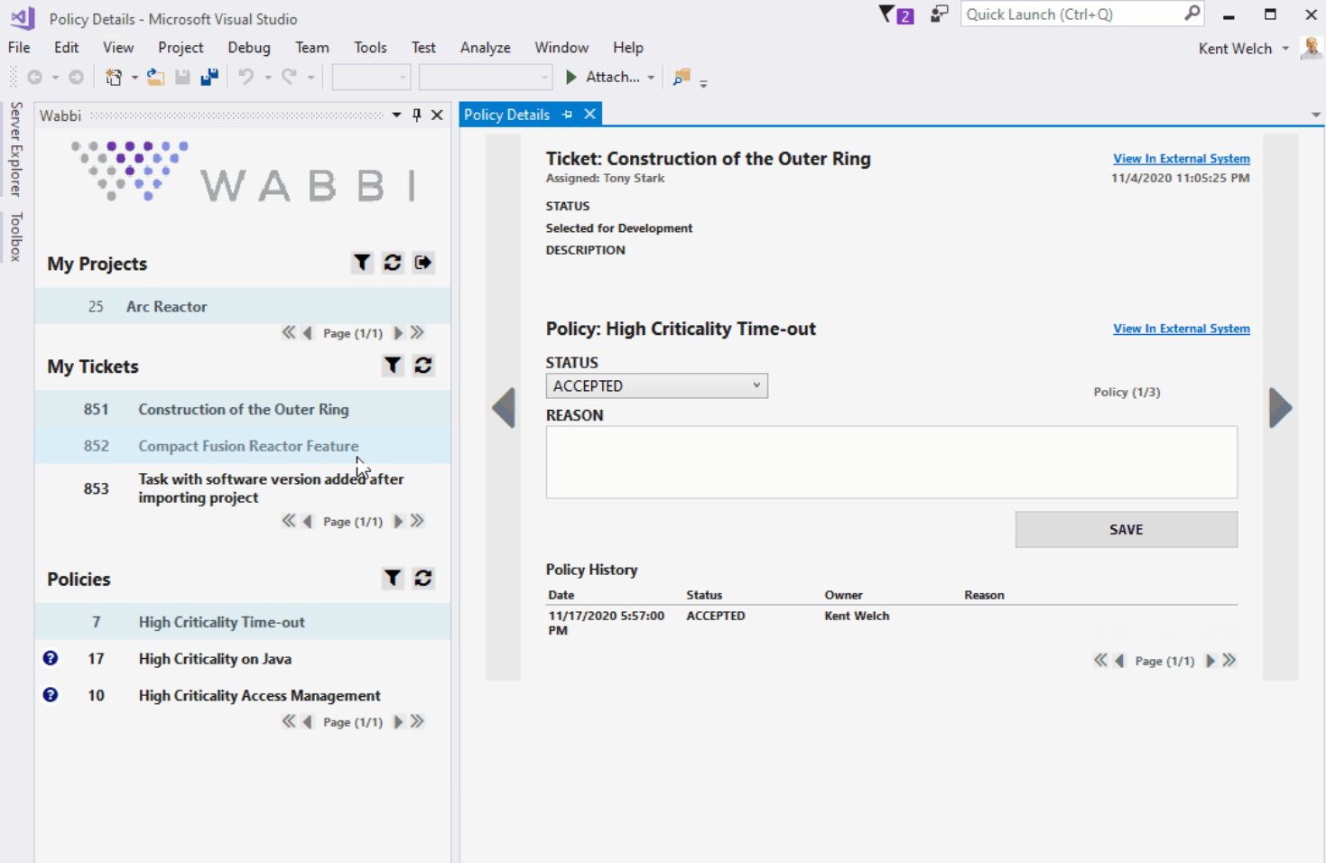Select ticket Construction of the Outer Ring
The width and height of the screenshot is (1326, 863).
[x=243, y=409]
